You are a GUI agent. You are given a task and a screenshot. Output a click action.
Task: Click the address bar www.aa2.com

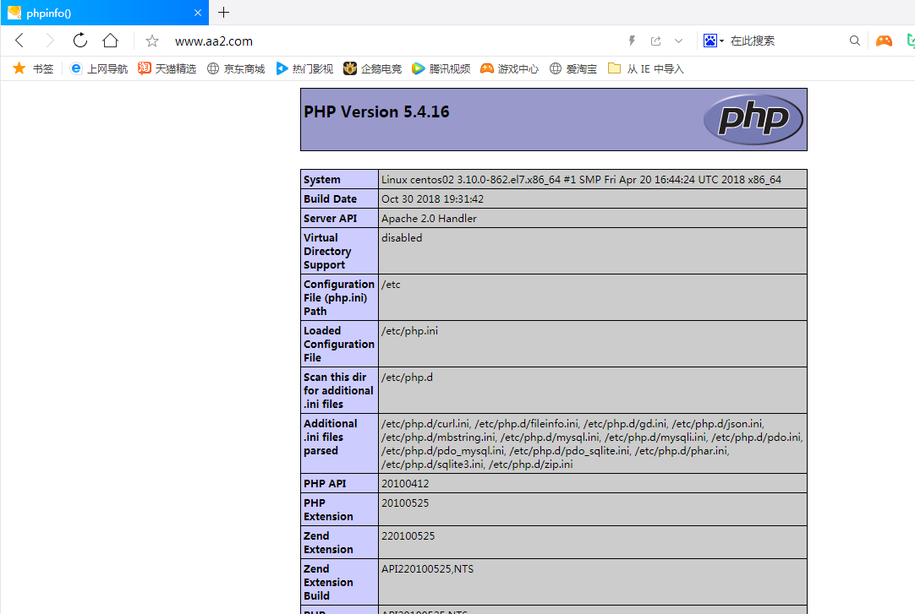pyautogui.click(x=214, y=41)
